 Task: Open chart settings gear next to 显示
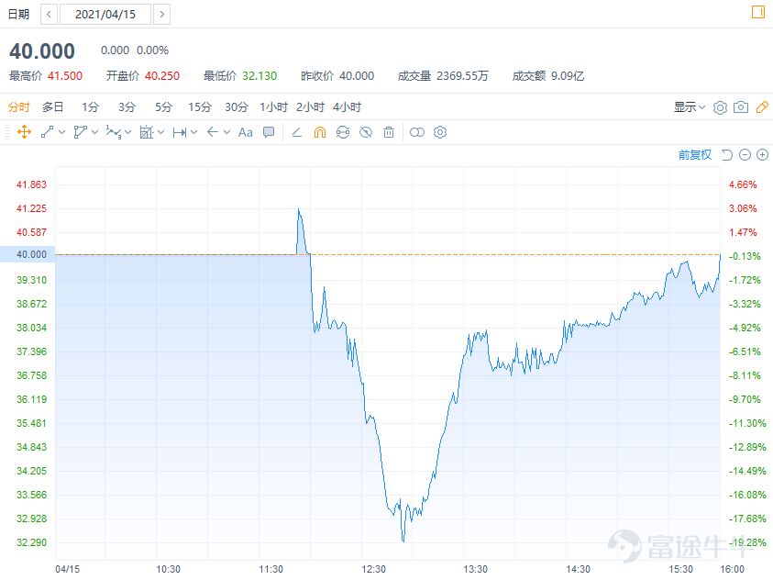720,107
